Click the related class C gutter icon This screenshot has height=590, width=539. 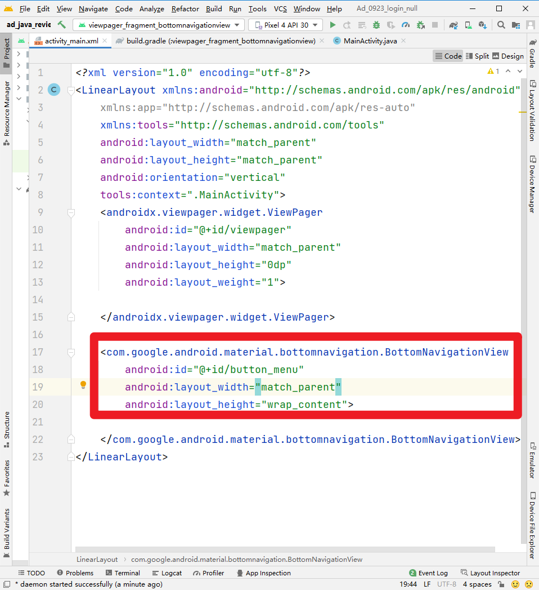(x=54, y=90)
